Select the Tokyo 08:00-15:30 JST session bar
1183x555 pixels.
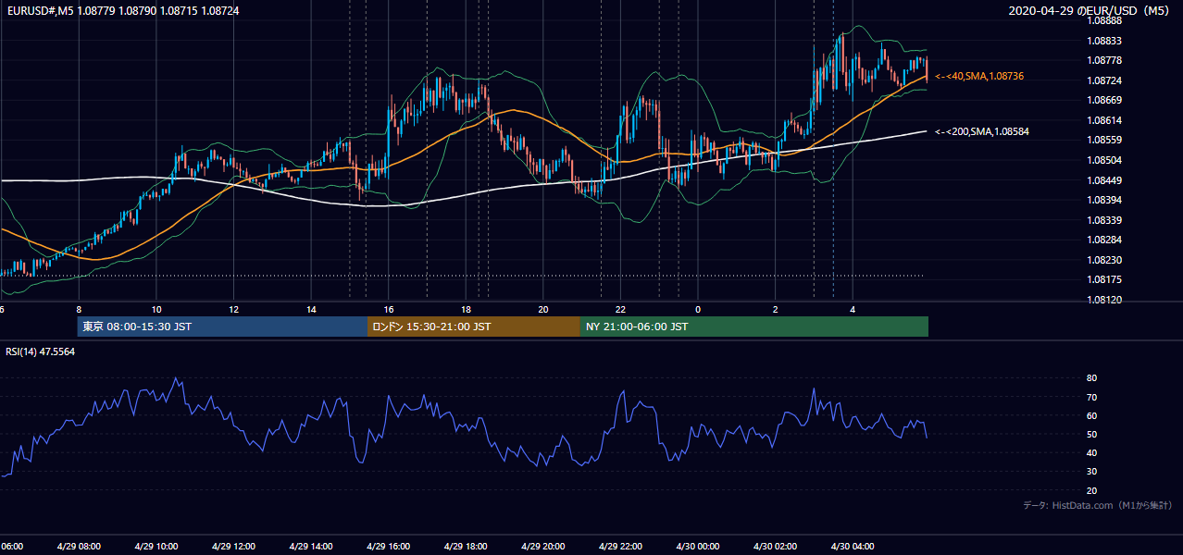[222, 327]
